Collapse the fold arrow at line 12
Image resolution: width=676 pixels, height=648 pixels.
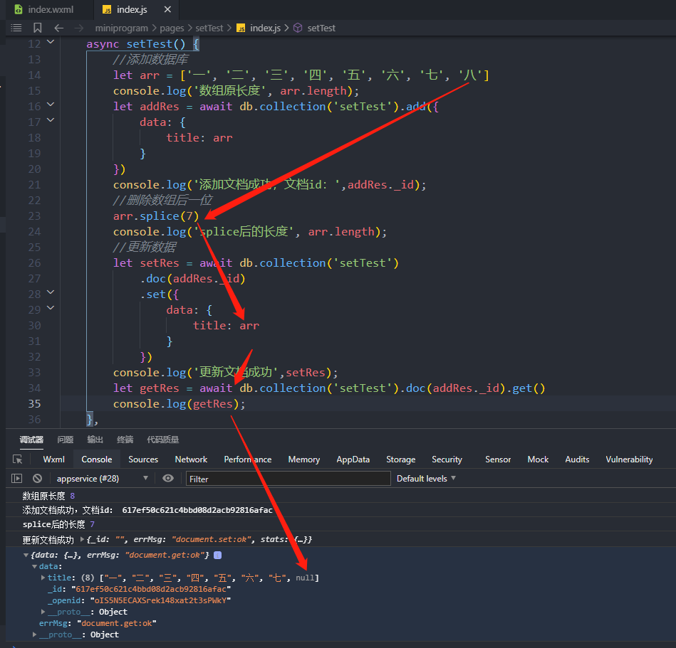(51, 42)
